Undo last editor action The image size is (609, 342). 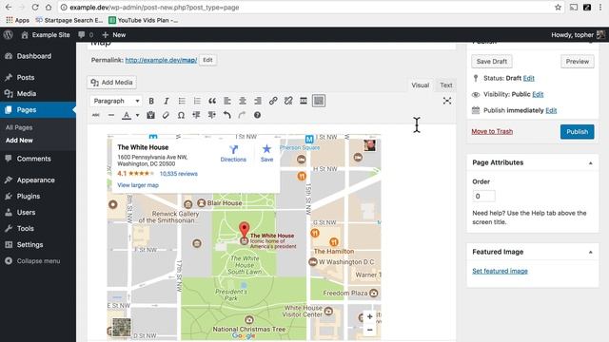coord(226,115)
